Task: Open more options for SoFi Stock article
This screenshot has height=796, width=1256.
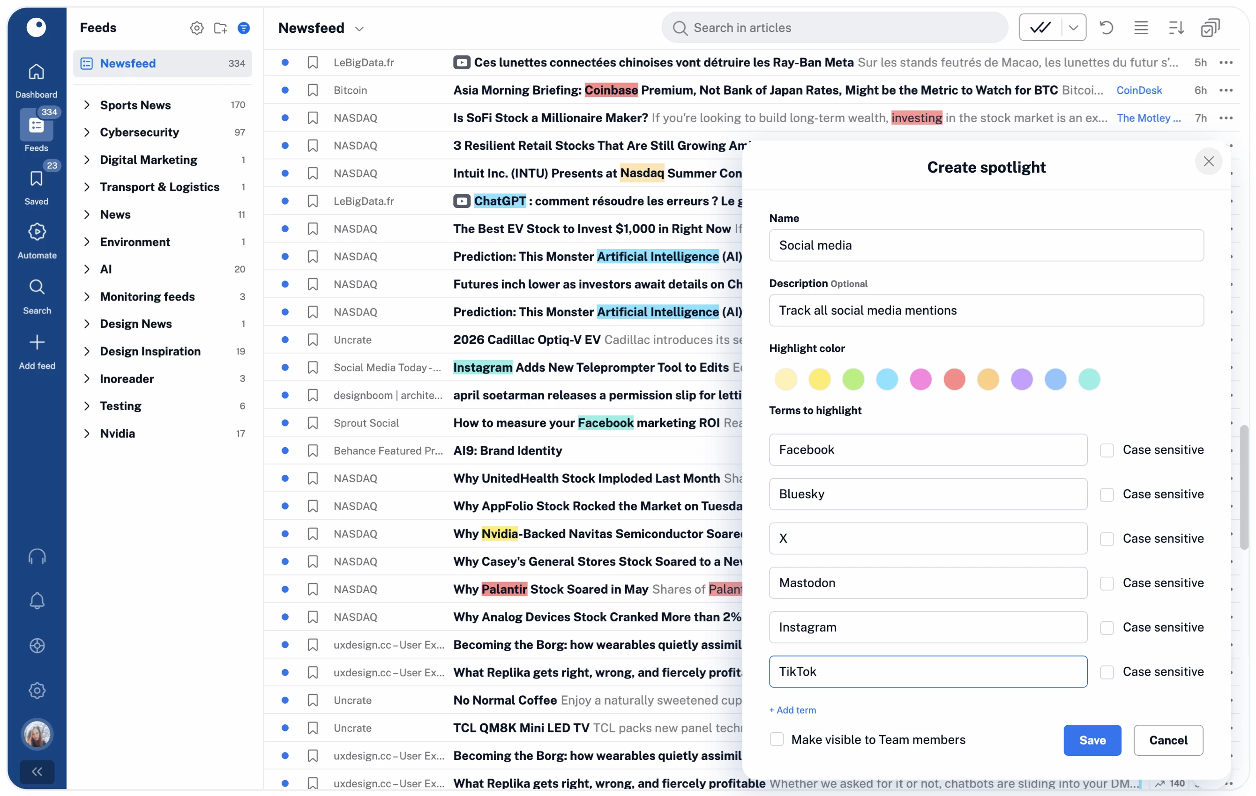Action: pyautogui.click(x=1226, y=118)
